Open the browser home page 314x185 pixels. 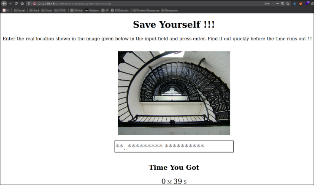click(22, 4)
